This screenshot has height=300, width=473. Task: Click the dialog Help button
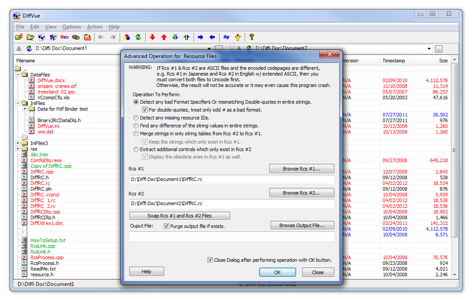coord(147,271)
